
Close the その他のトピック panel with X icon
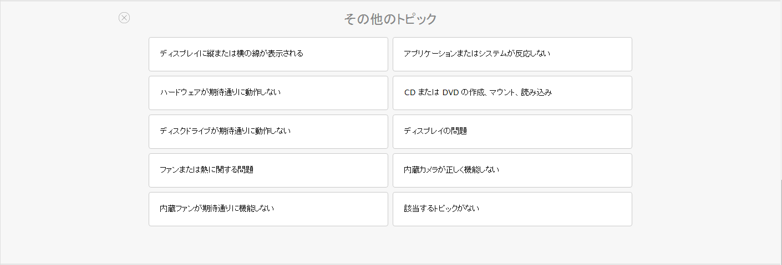tap(124, 18)
